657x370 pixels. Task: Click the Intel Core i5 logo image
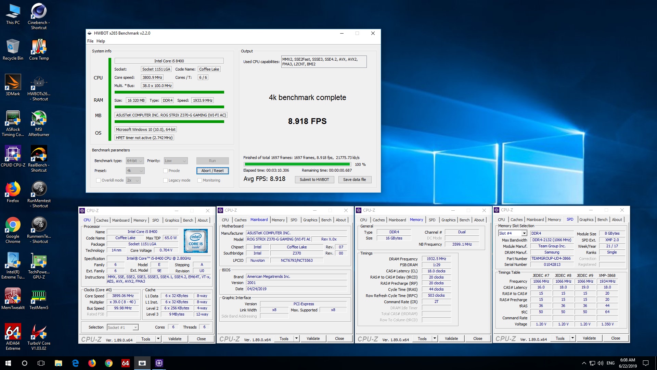pyautogui.click(x=196, y=241)
